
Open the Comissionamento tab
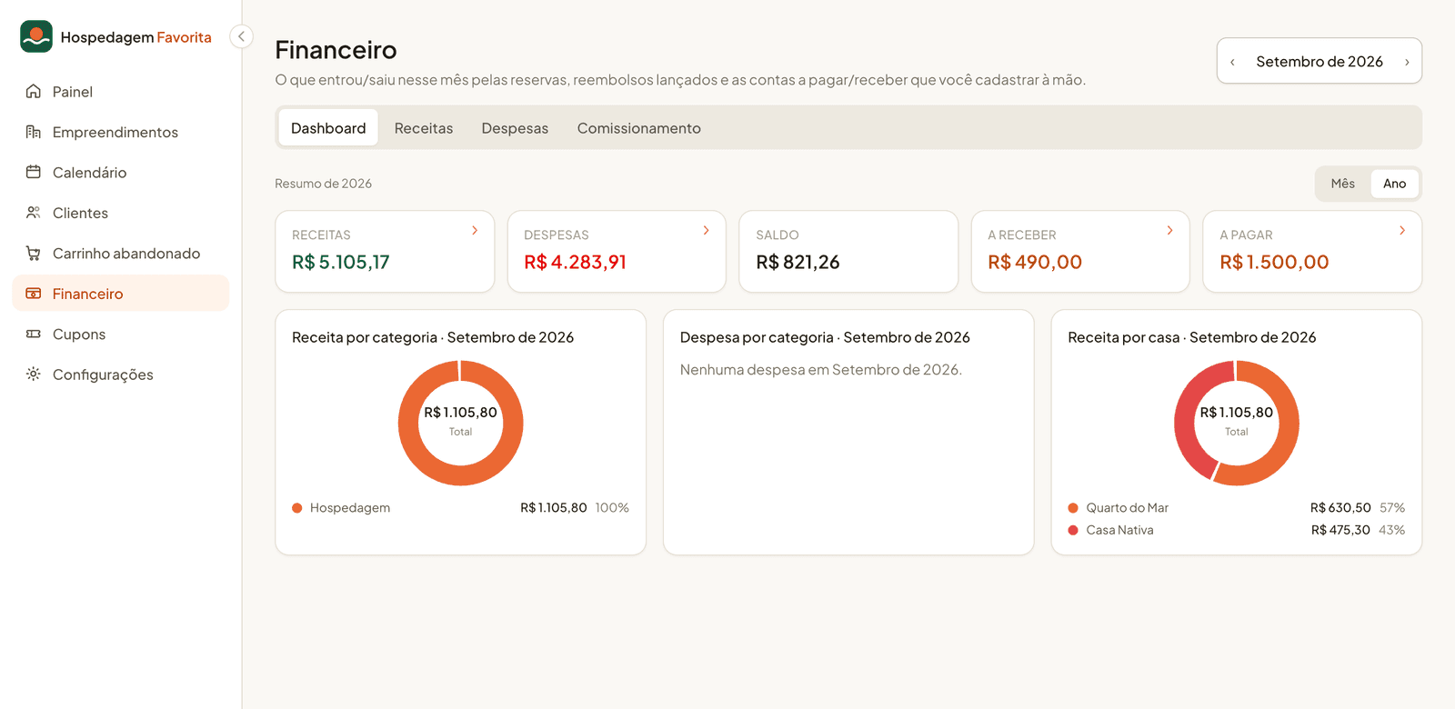pyautogui.click(x=638, y=128)
